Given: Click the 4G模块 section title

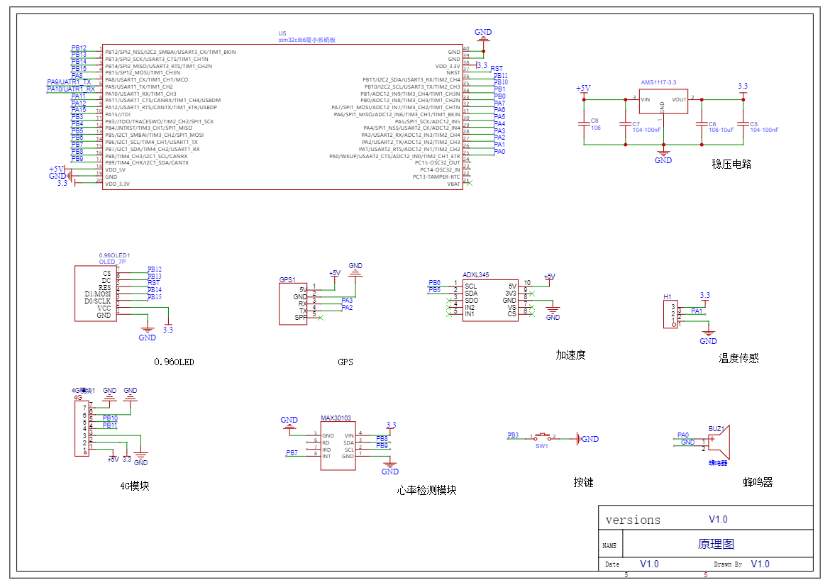Looking at the screenshot, I should [135, 486].
